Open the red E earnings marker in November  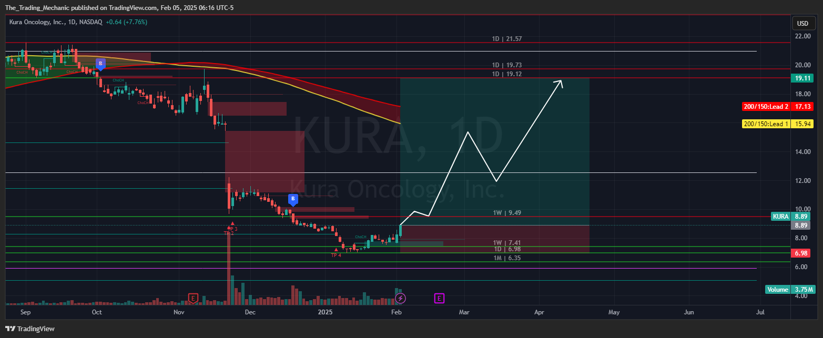point(193,299)
